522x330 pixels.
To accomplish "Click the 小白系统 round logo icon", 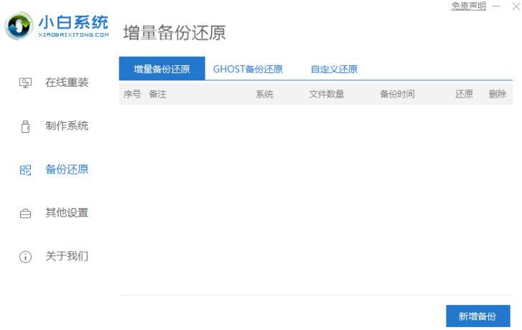I will click(x=19, y=26).
